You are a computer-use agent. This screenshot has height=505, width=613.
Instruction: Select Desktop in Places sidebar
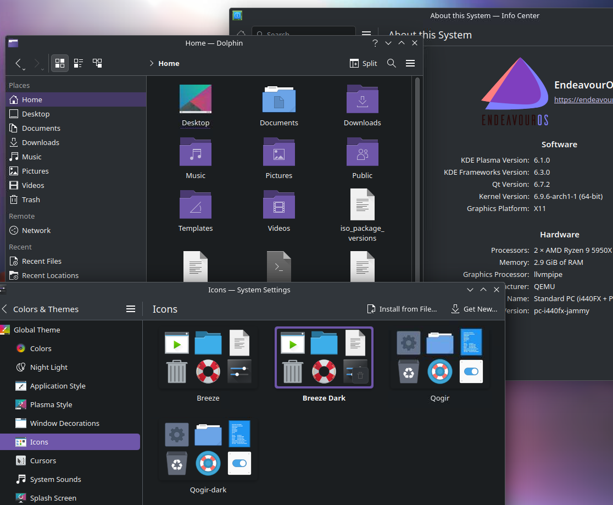tap(76, 114)
